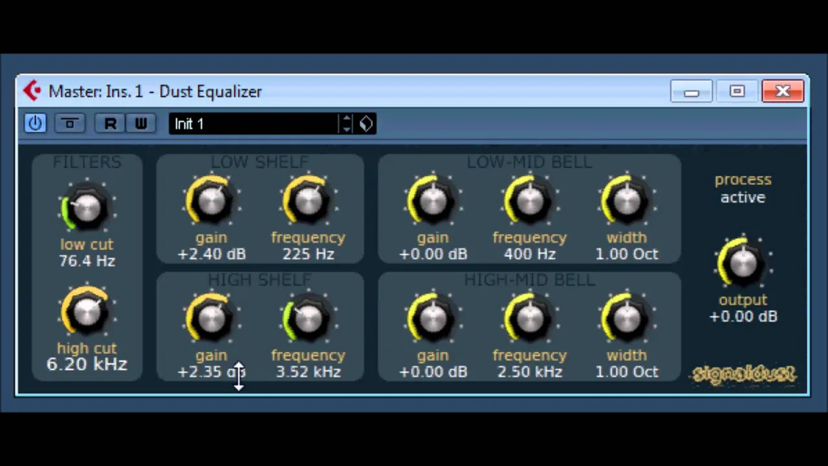Click the Low-Mid Bell width knob
Viewport: 828px width, 466px height.
(x=626, y=201)
